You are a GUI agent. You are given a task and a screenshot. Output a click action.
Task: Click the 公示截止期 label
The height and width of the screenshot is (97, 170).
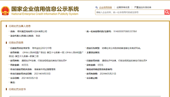point(92,78)
